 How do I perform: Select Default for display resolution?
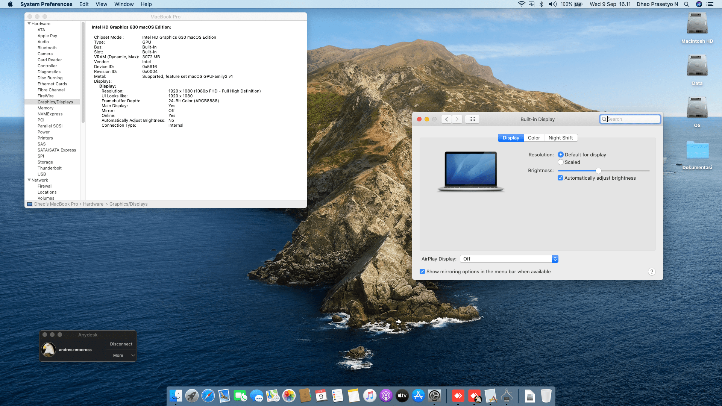(x=560, y=155)
